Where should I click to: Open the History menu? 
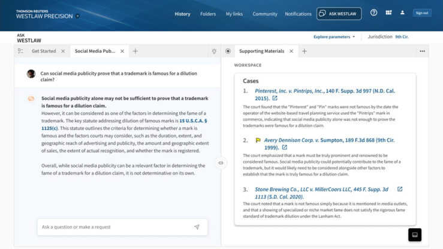pos(182,14)
